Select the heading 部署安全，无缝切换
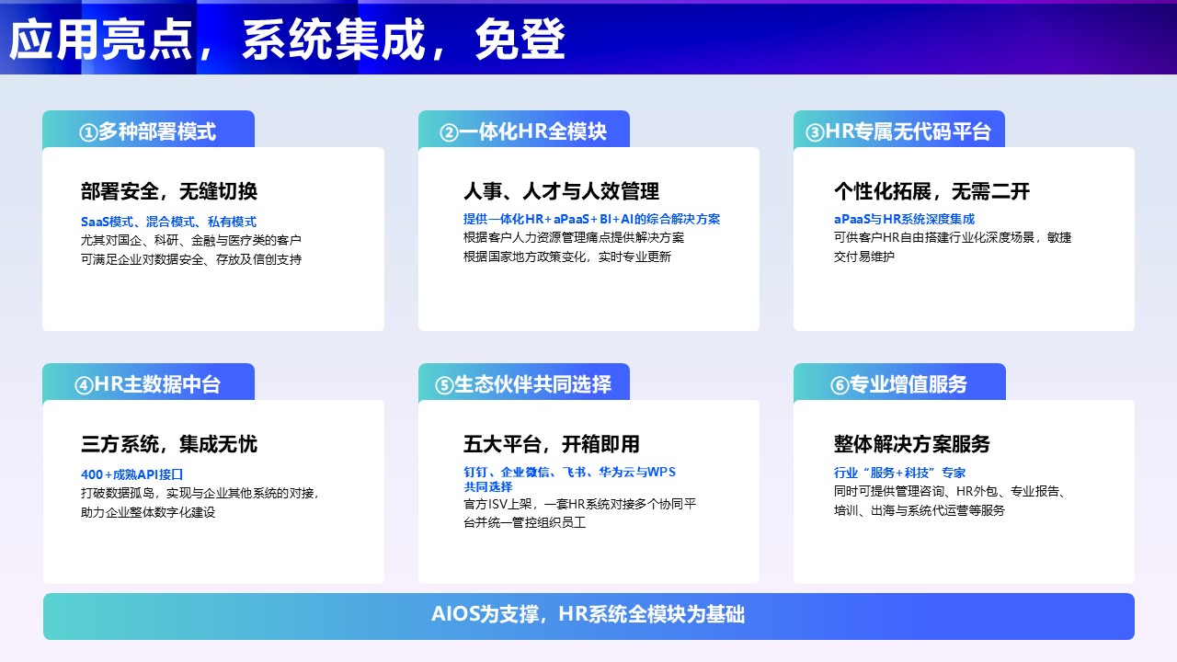 [169, 191]
